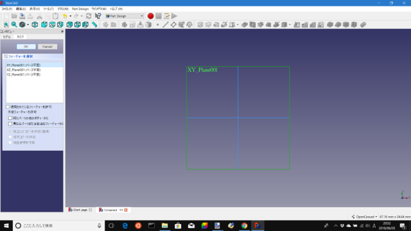Click the Fit Selection magnifier icon
Image resolution: width=411 pixels, height=231 pixels.
pyautogui.click(x=14, y=24)
